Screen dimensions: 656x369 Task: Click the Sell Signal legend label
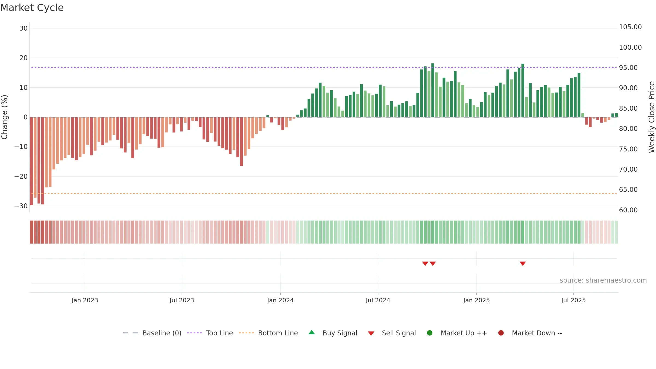tap(399, 333)
